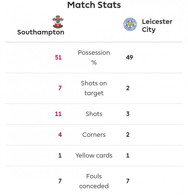Click Southampton's possession value 51
This screenshot has height=196, width=188.
(x=58, y=57)
